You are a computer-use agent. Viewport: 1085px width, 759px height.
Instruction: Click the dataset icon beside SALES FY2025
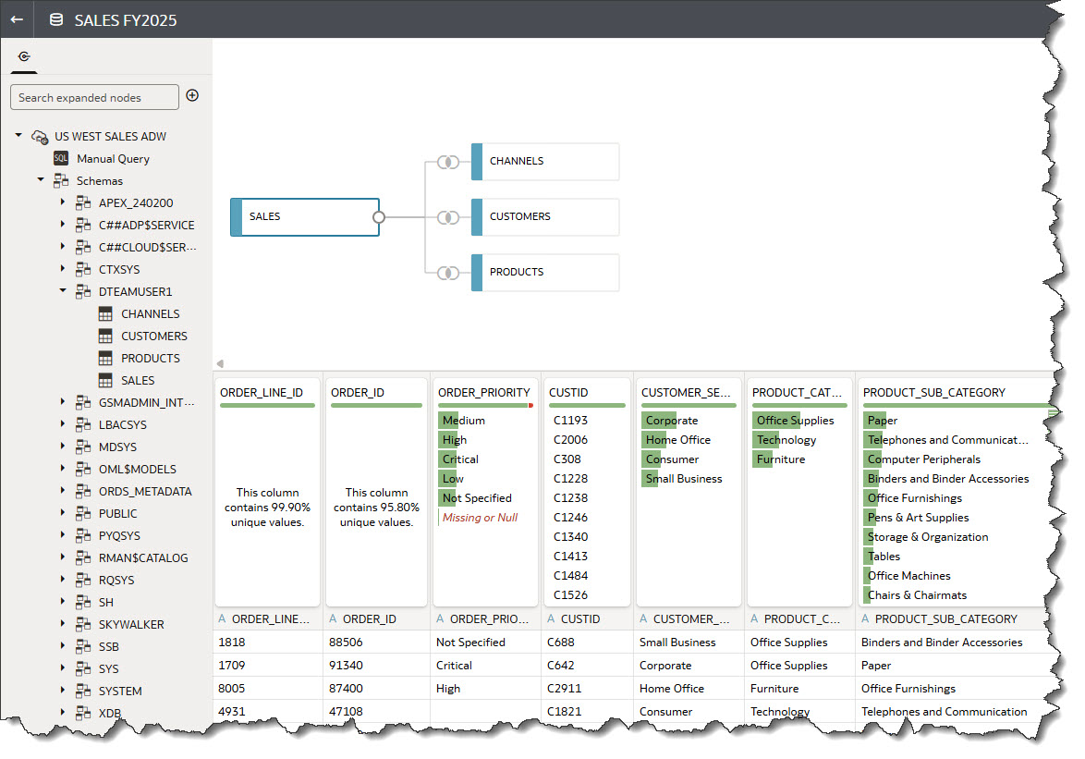coord(56,19)
